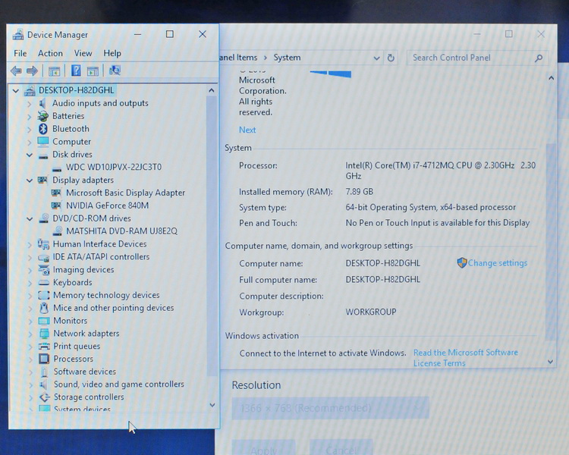The height and width of the screenshot is (455, 569).
Task: Click the DVD/CD-ROM drives category icon
Action: pyautogui.click(x=44, y=218)
